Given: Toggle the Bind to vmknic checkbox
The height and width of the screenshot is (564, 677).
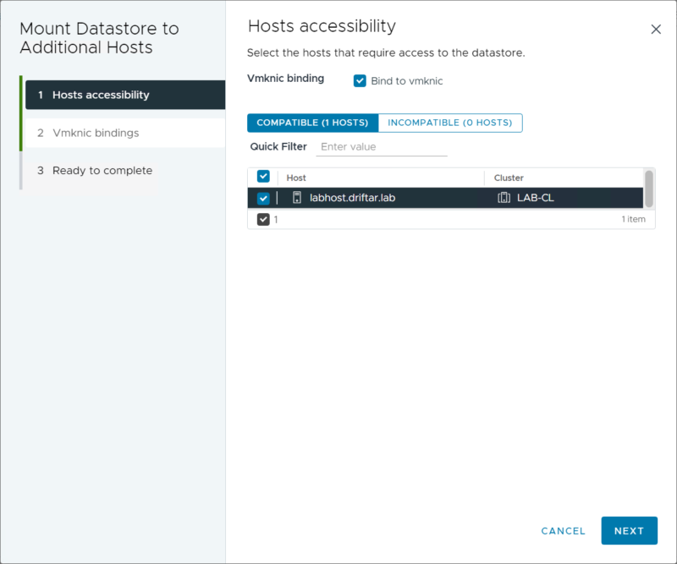Looking at the screenshot, I should 360,81.
